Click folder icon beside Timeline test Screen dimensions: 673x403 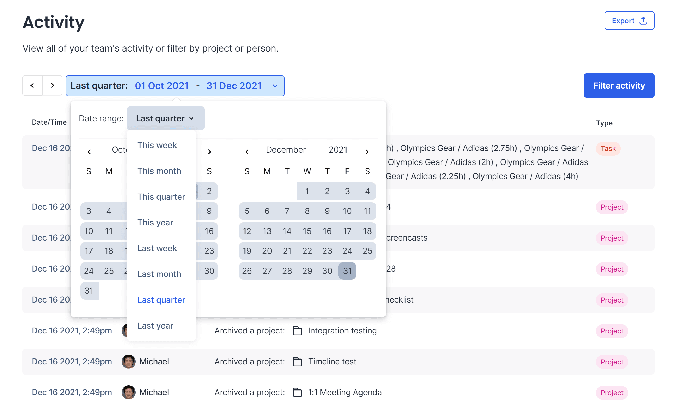point(297,362)
